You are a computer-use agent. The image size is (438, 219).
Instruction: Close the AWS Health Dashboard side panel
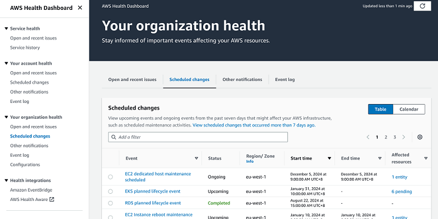tap(80, 8)
